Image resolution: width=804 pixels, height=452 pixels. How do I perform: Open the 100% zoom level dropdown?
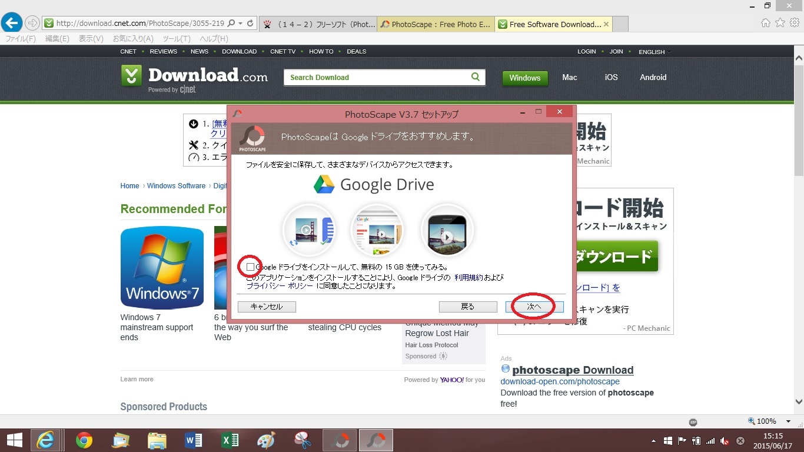[x=788, y=421]
